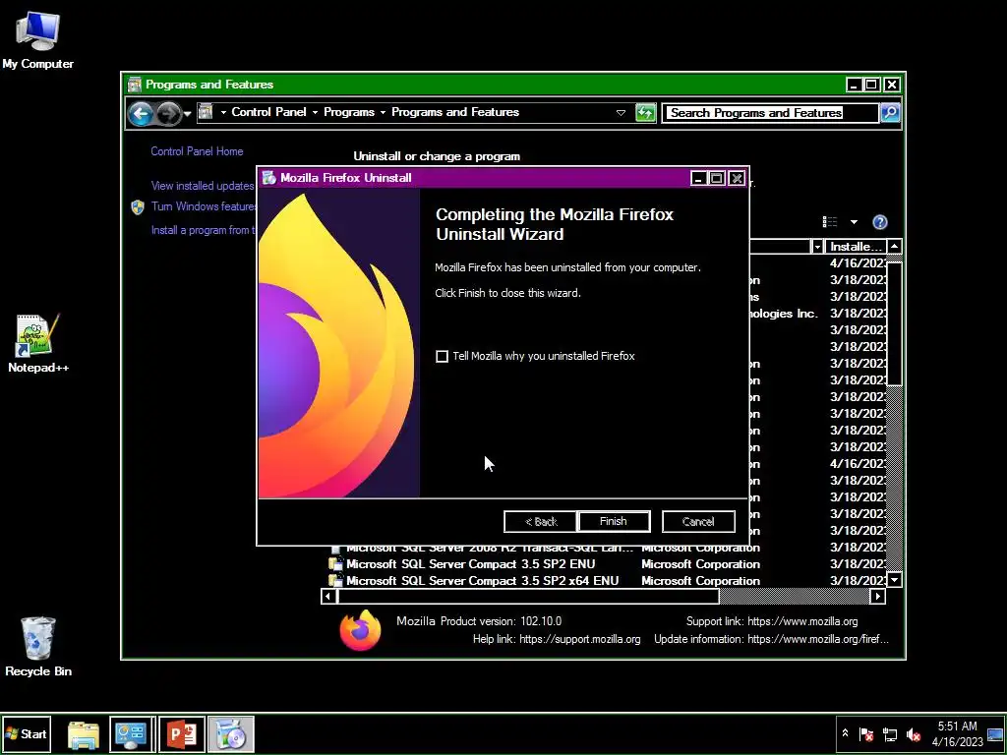Click the address bar location icon
The image size is (1007, 755).
(206, 112)
